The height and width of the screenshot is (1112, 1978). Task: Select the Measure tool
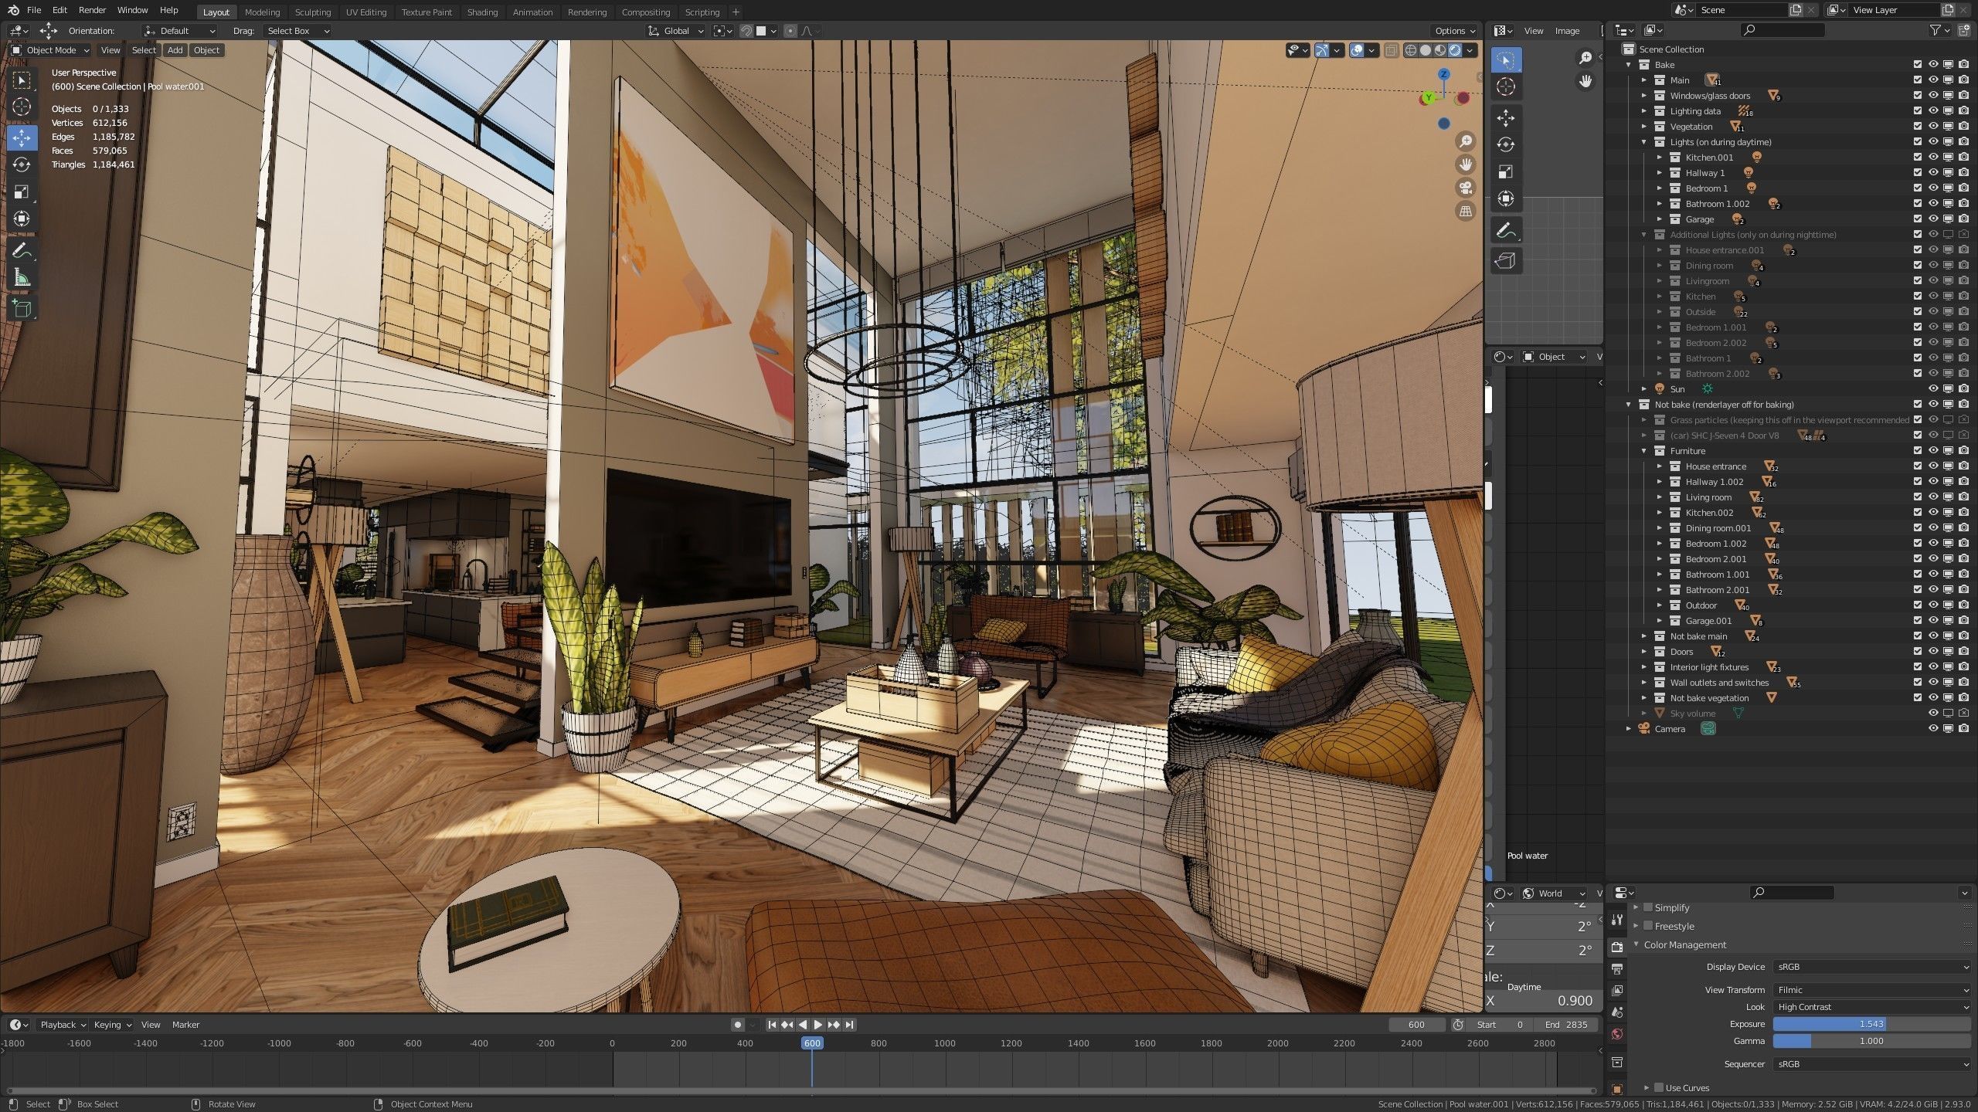click(x=22, y=278)
